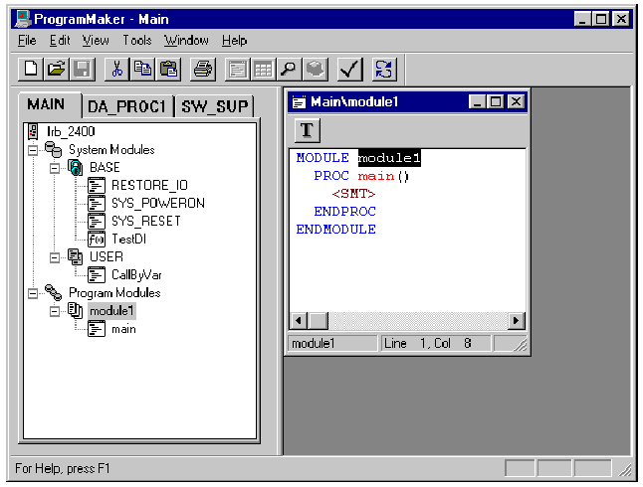
Task: Click the Paste clipboard icon
Action: (168, 69)
